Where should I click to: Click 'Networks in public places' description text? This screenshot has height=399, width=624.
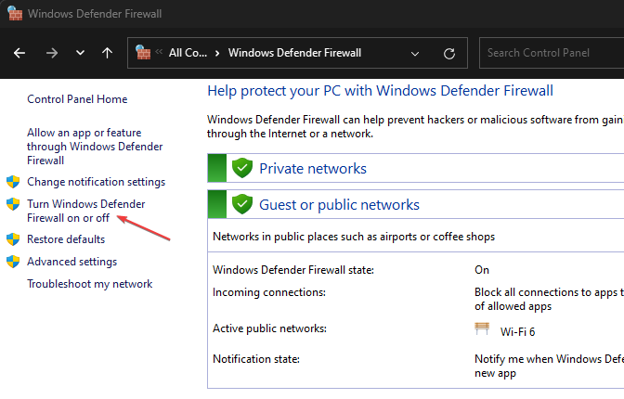click(x=354, y=237)
